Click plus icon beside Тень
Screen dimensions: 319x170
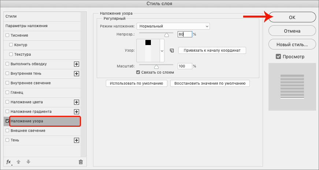(77, 140)
